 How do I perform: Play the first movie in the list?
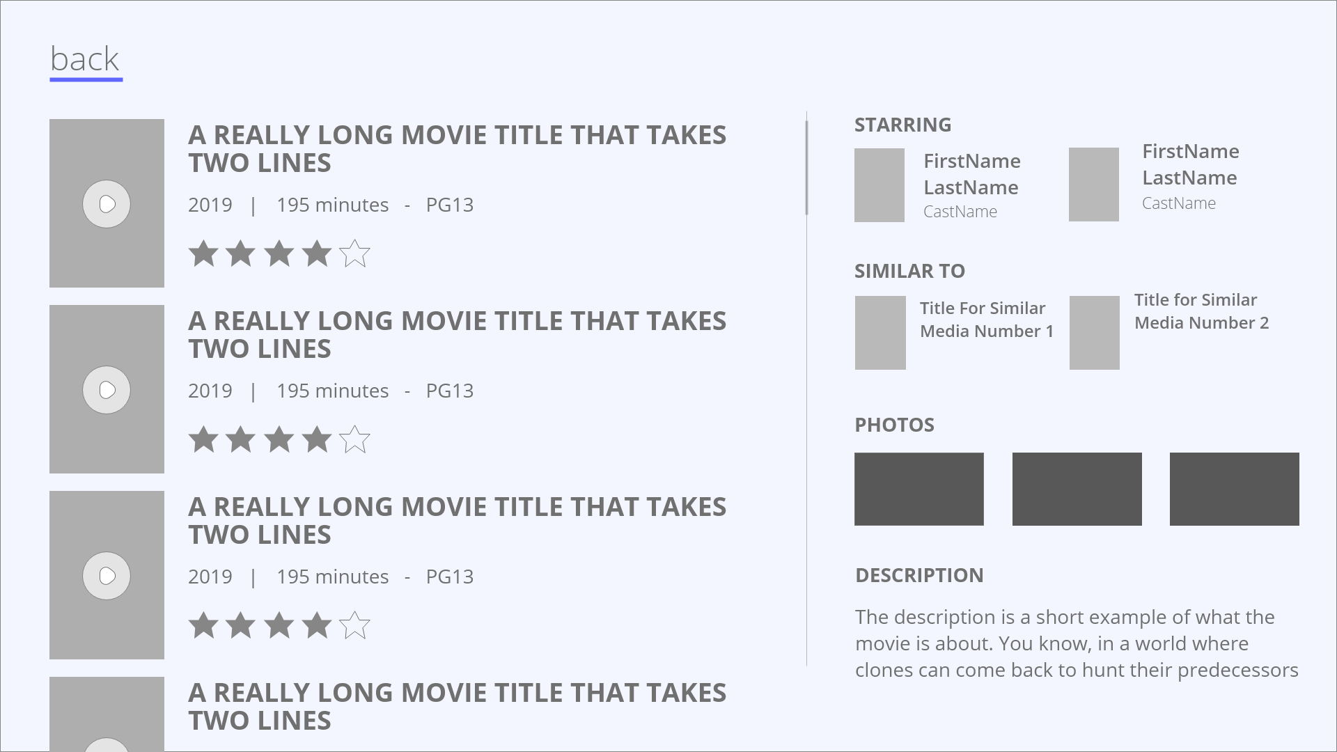click(x=107, y=204)
